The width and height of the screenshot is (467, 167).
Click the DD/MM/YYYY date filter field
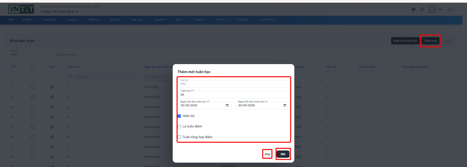[158, 77]
